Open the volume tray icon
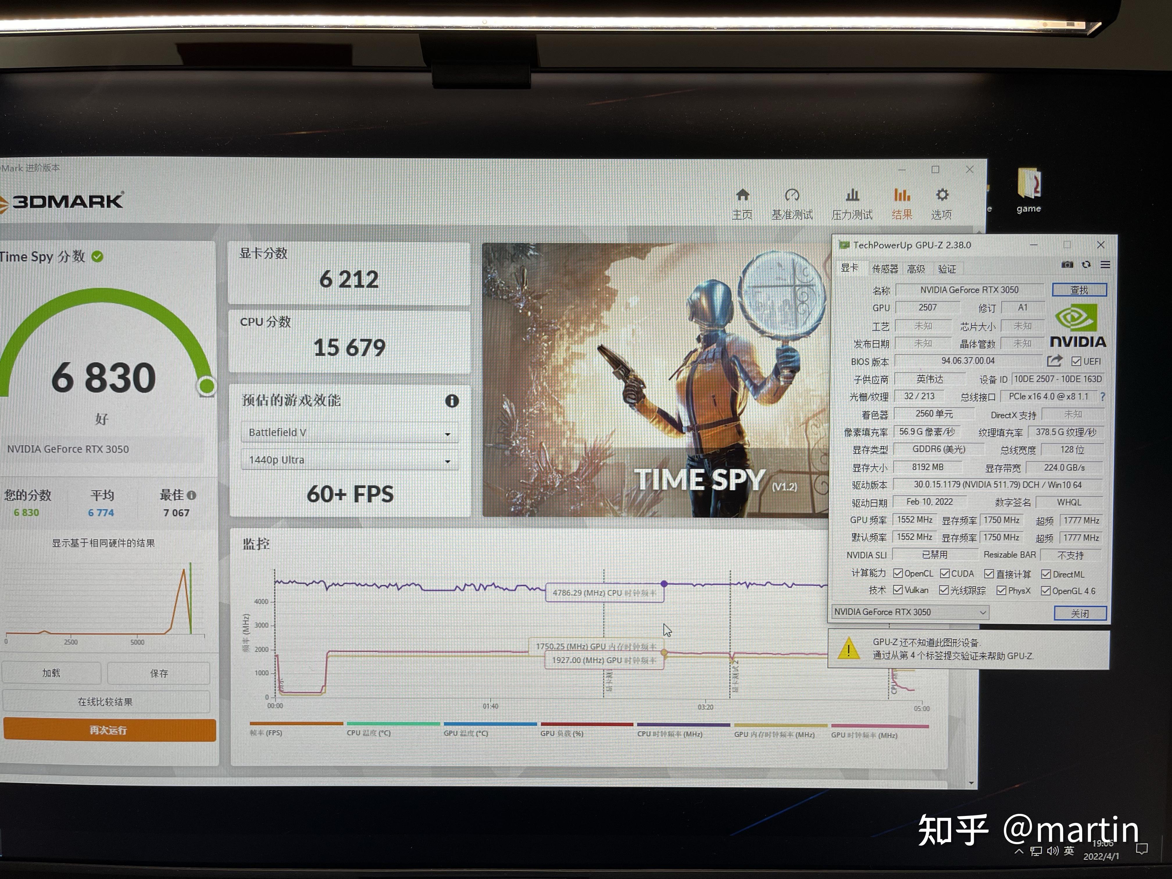This screenshot has width=1172, height=879. [1052, 851]
